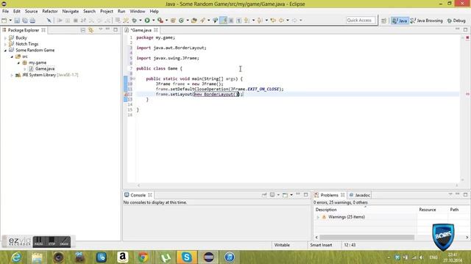Screen dimensions: 471x264
Task: Click the Run Last Tool external tools icon
Action: click(160, 21)
